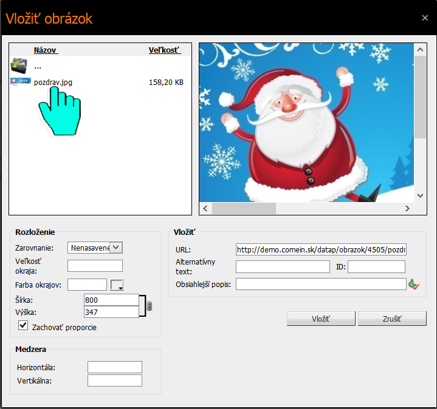Screen dimensions: 437x409
Task: Close the Vložiť obrázok dialog
Action: (425, 18)
